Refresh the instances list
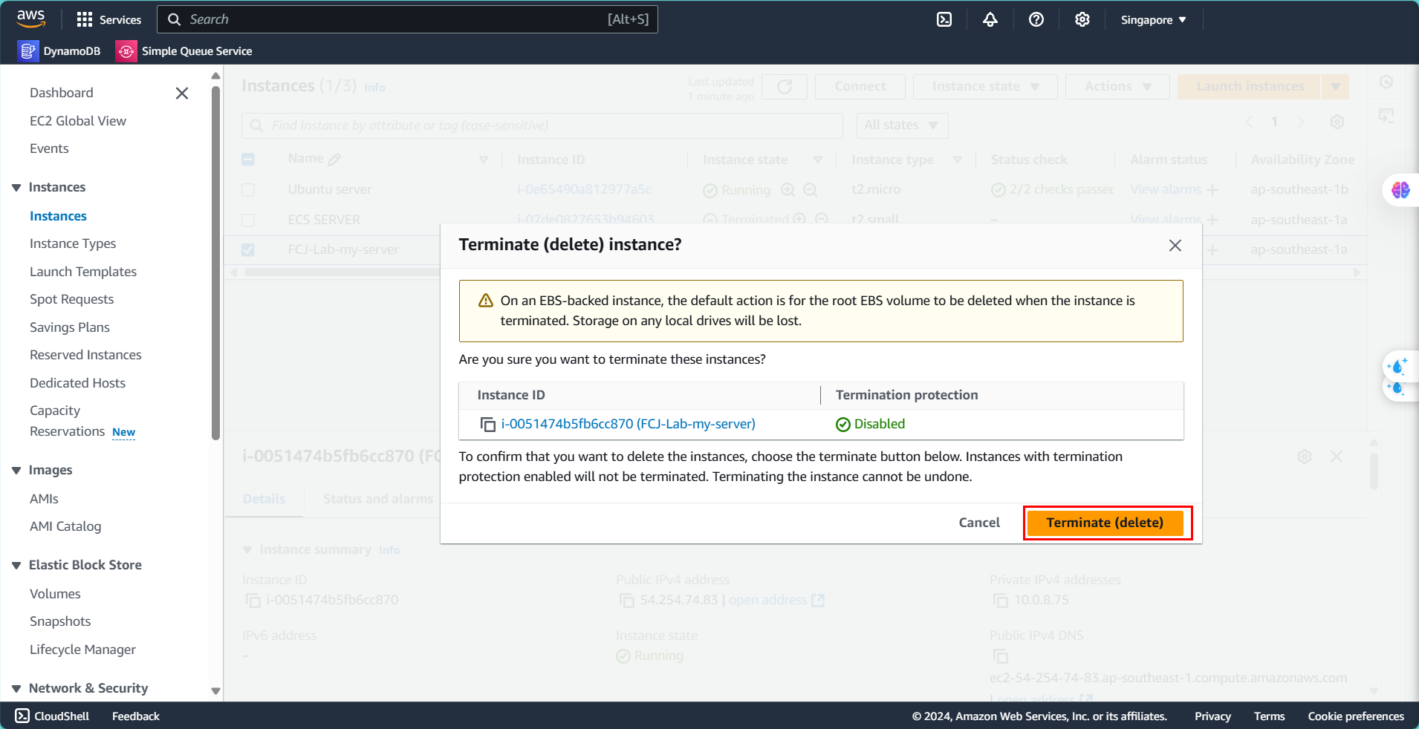Viewport: 1419px width, 729px height. coord(785,87)
